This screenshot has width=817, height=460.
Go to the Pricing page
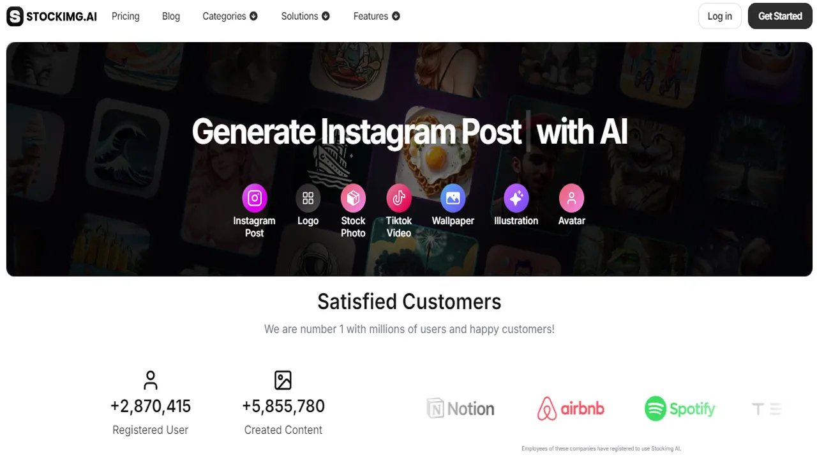point(125,16)
